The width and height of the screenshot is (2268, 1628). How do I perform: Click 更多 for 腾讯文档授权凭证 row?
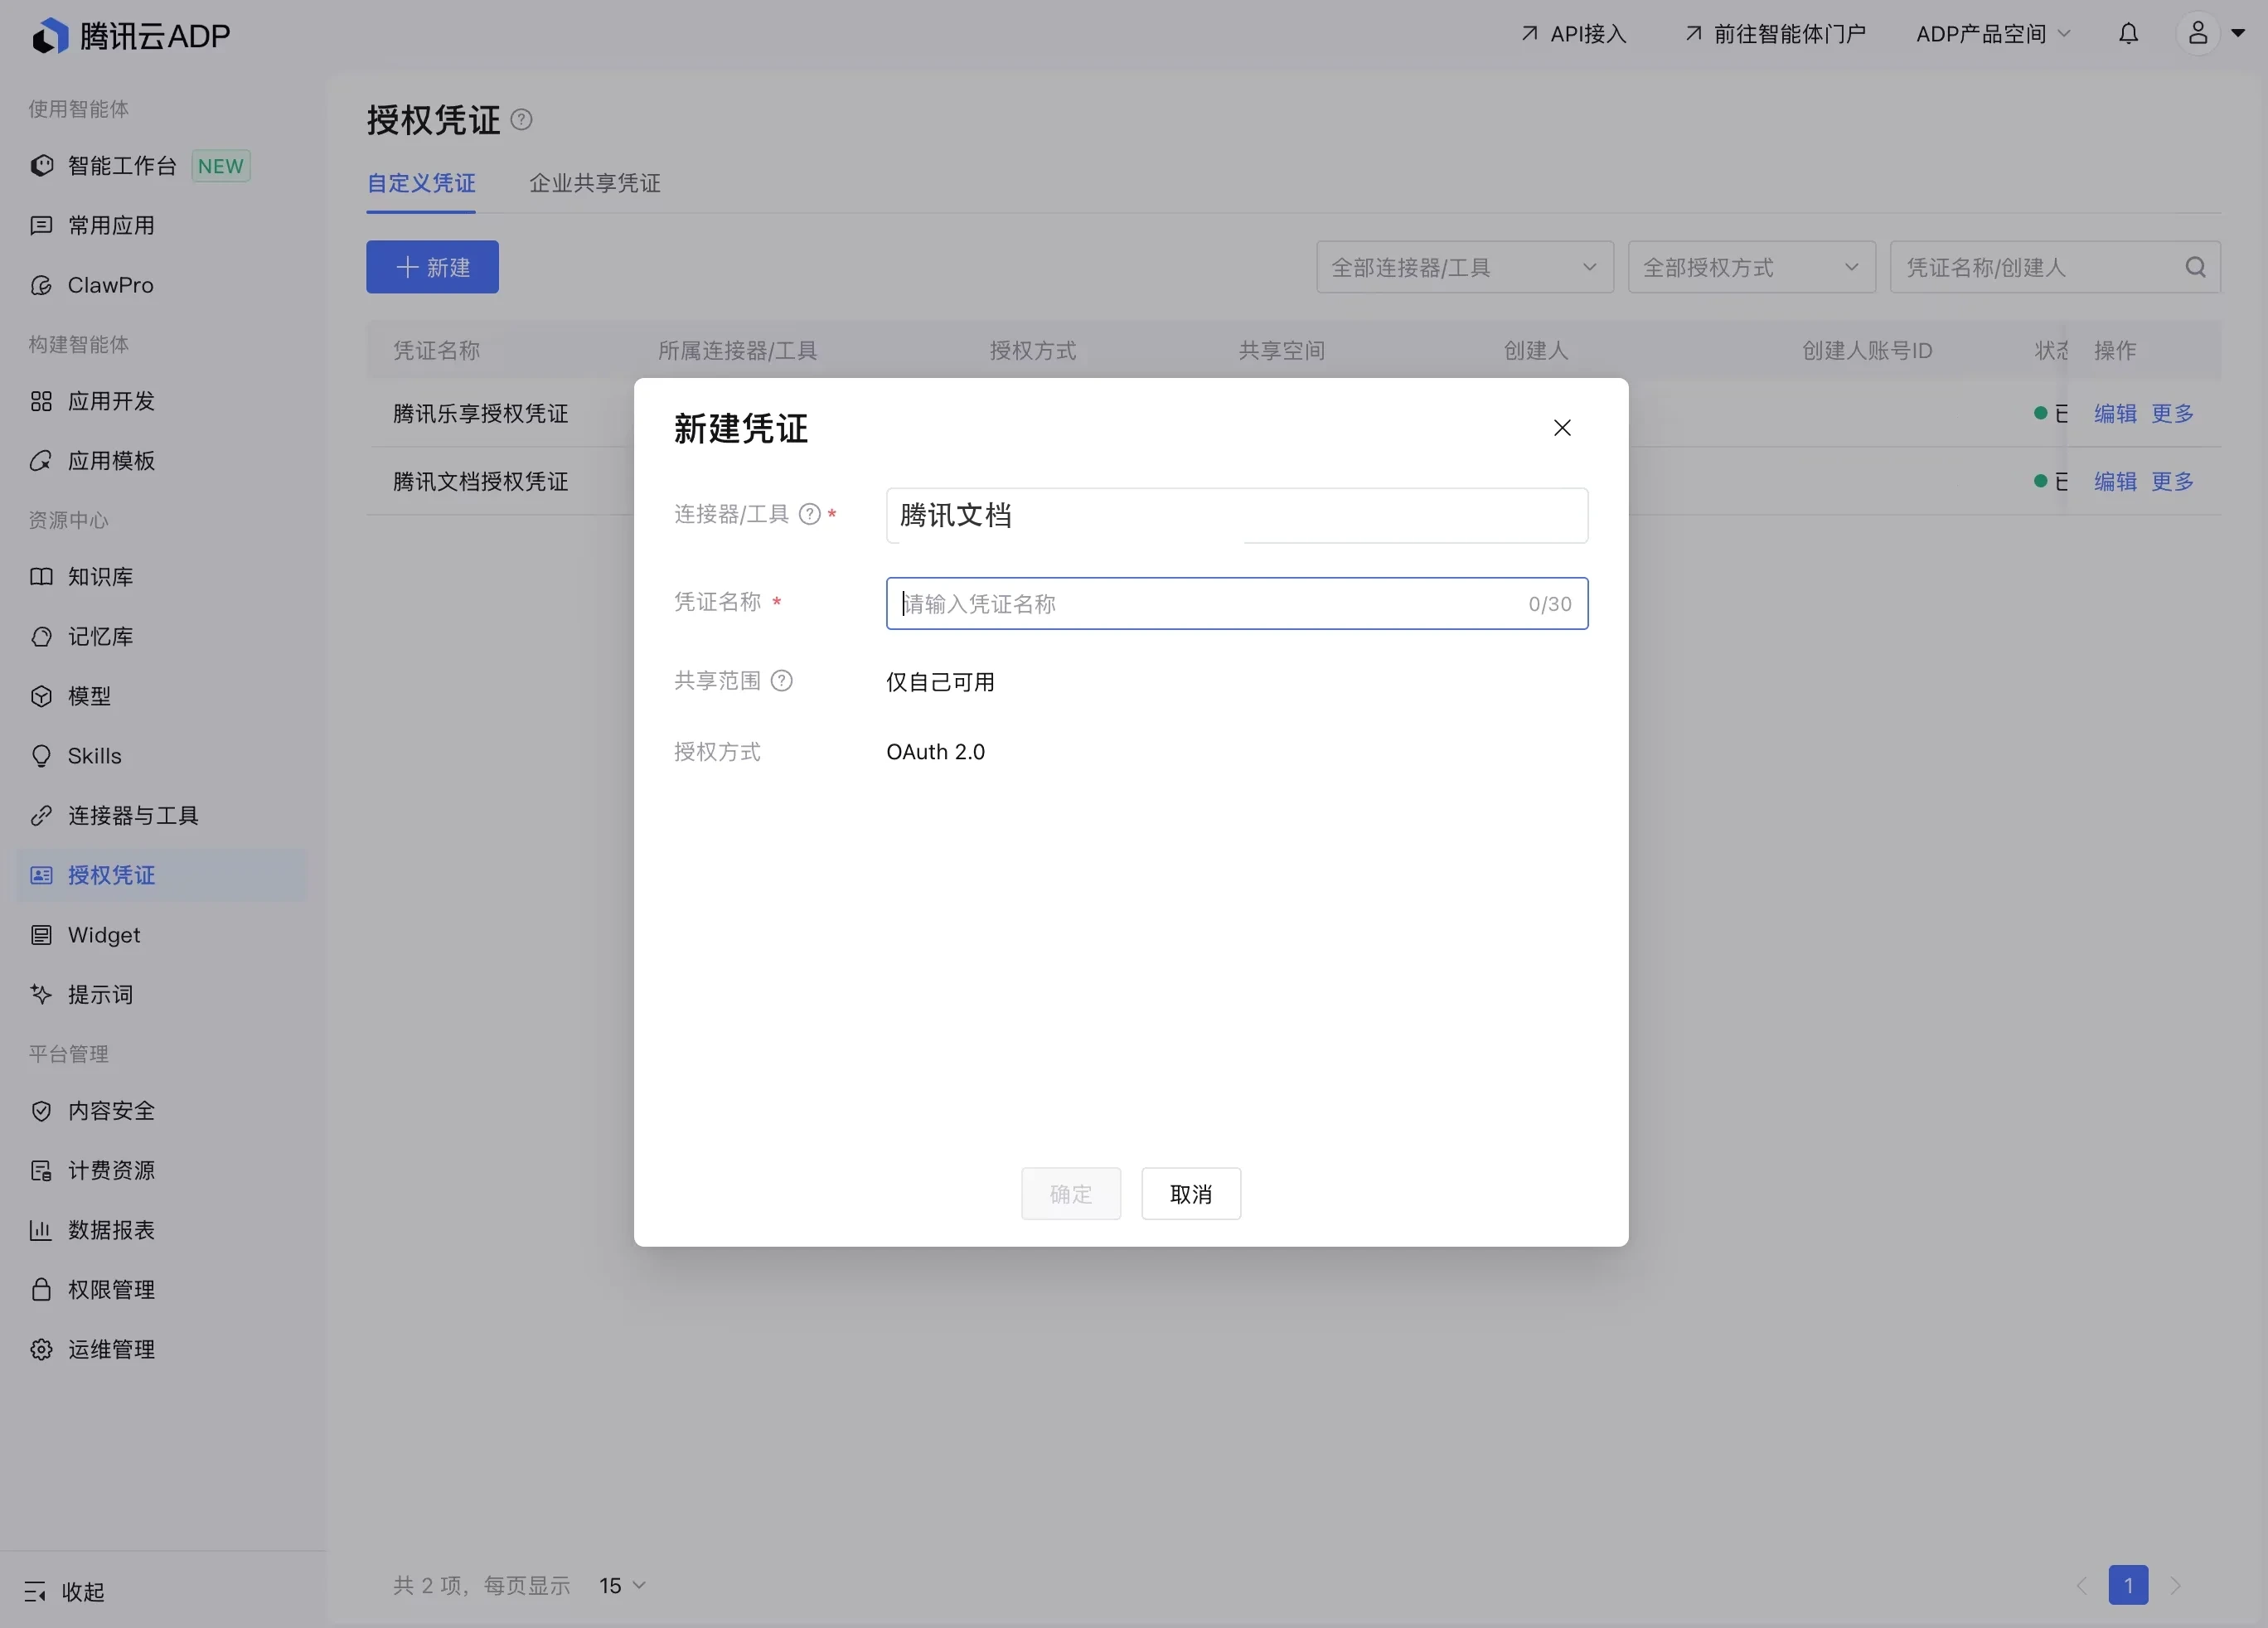pyautogui.click(x=2172, y=482)
